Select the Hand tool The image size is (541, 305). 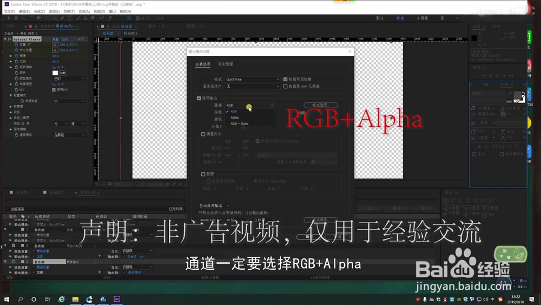16,18
